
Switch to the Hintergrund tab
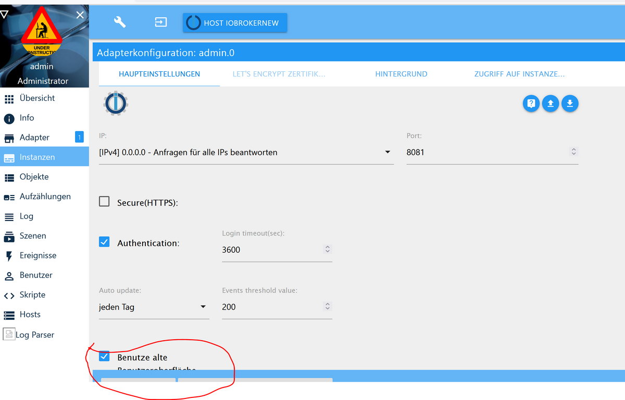[x=401, y=74]
